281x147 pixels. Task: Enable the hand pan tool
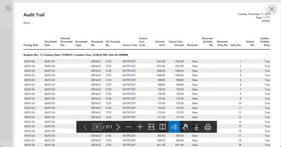185,127
